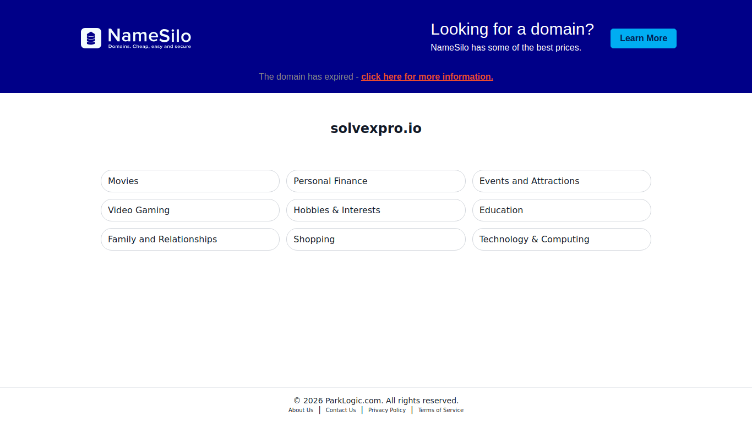The image size is (752, 422).
Task: Select Hobbies & Interests category
Action: 376,210
